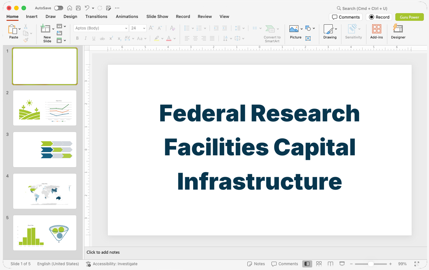Click the Home icon in title bar
429x270 pixels.
pos(70,8)
